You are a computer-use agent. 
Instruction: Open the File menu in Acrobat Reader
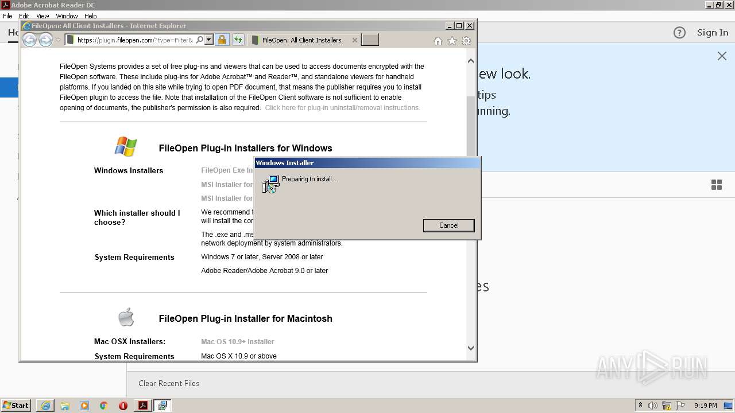[x=7, y=16]
